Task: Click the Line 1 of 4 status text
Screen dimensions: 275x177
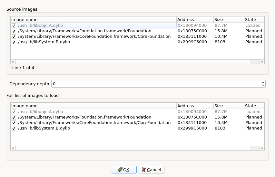Action: pyautogui.click(x=23, y=68)
